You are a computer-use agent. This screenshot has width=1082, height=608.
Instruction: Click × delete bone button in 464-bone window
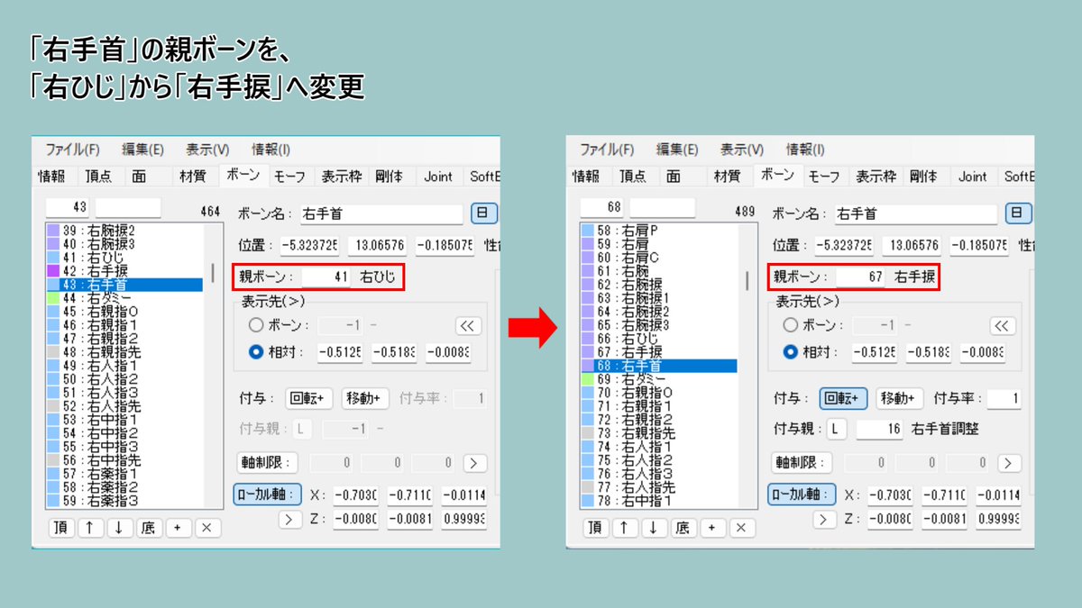click(207, 528)
